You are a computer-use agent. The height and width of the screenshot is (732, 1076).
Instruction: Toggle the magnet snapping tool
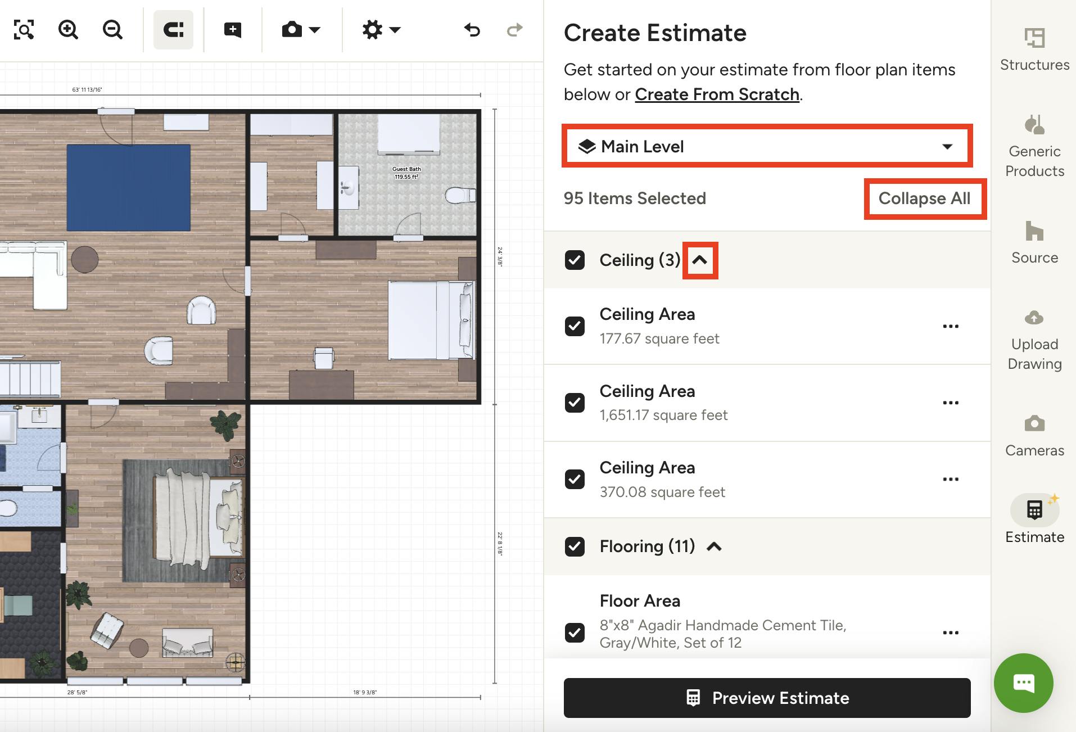(x=173, y=30)
